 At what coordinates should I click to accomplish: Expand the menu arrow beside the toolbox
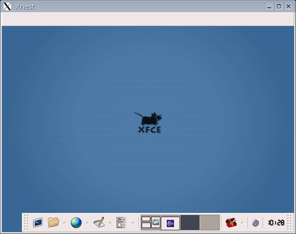[243, 223]
